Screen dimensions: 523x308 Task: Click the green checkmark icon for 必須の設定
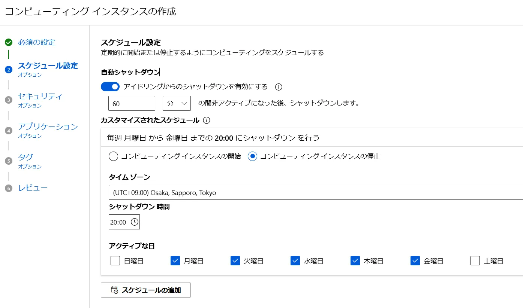click(9, 42)
